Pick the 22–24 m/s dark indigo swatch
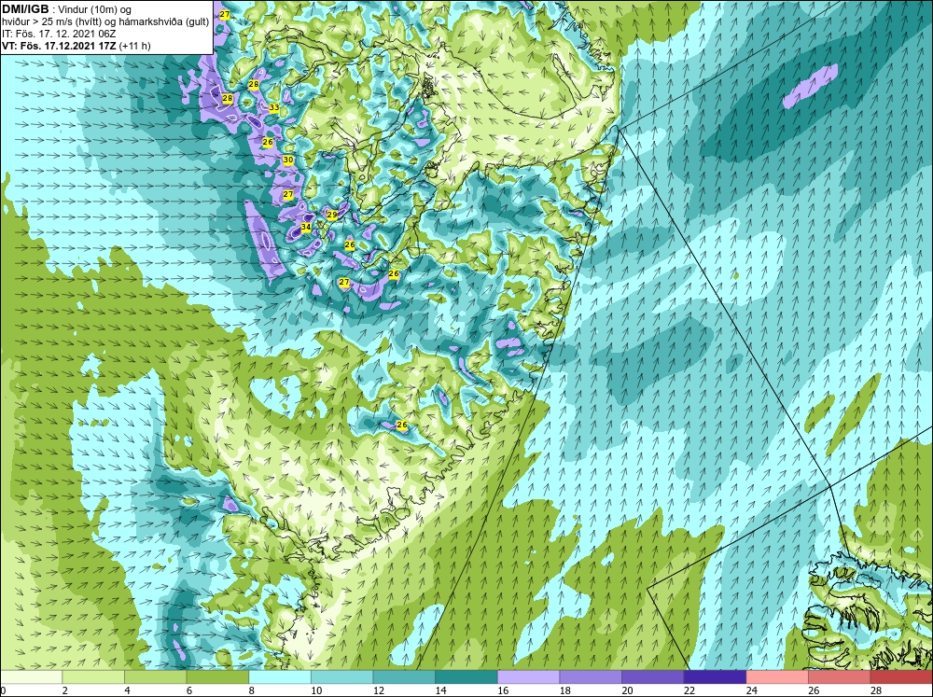This screenshot has width=933, height=697. [x=716, y=676]
